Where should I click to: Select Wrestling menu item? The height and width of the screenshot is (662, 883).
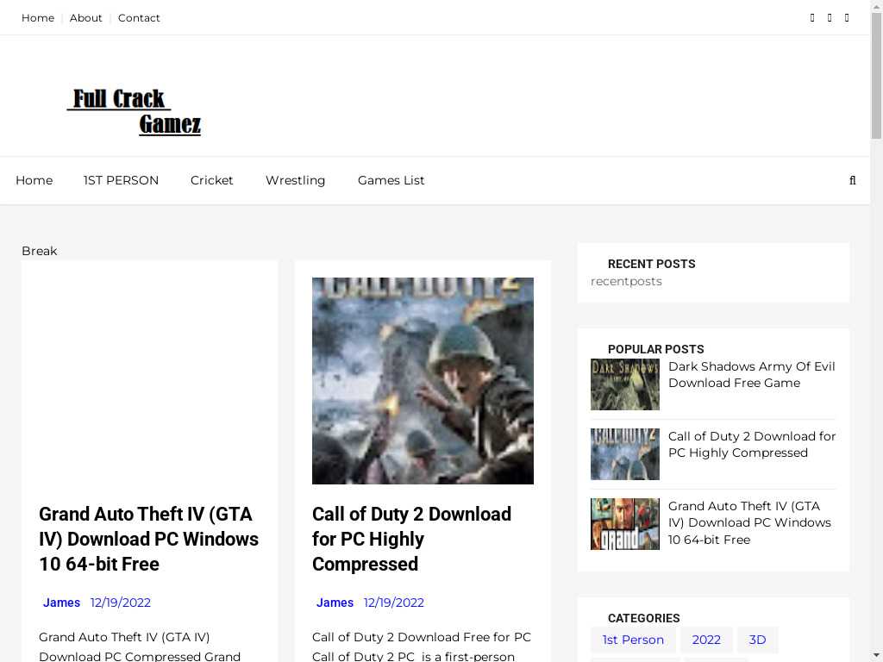pos(295,181)
